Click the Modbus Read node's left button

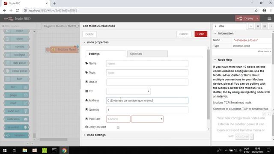pos(48,50)
